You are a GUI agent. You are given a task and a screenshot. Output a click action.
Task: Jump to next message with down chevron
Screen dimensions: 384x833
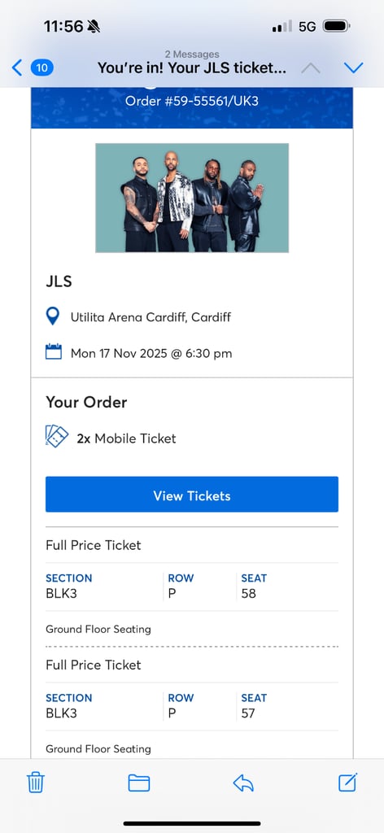353,68
